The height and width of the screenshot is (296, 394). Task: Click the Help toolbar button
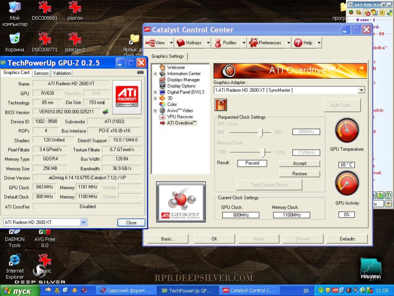[304, 43]
